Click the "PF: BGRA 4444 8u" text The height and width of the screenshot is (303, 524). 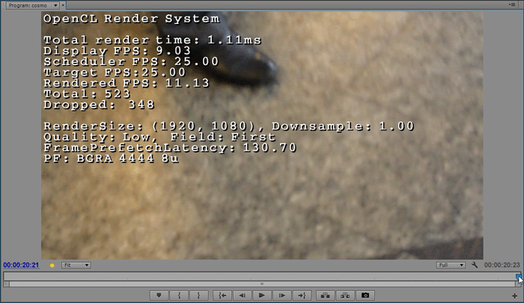(111, 158)
